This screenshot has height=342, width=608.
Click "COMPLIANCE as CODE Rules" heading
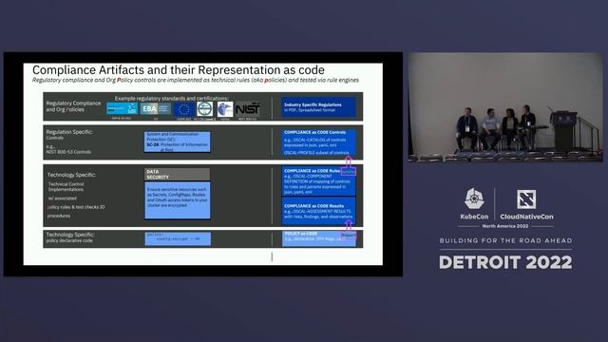point(313,171)
